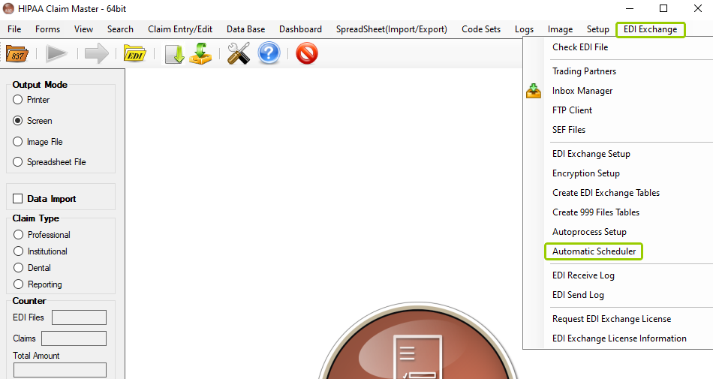713x379 pixels.
Task: Click the blue question mark help icon
Action: click(269, 53)
